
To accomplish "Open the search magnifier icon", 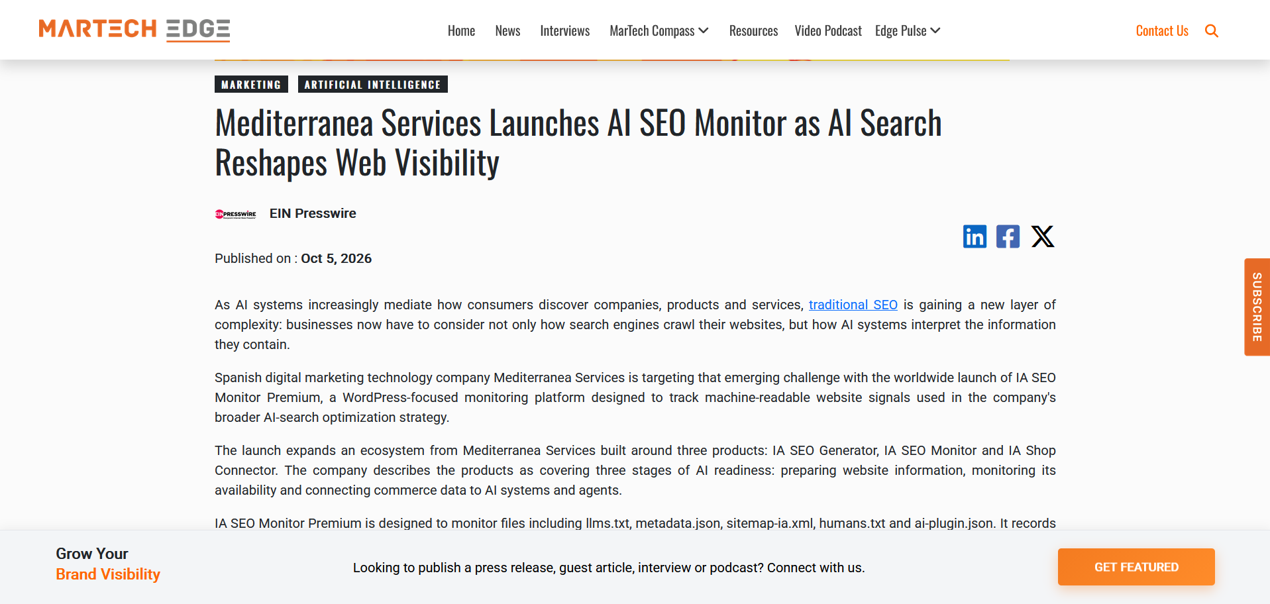I will (1211, 31).
